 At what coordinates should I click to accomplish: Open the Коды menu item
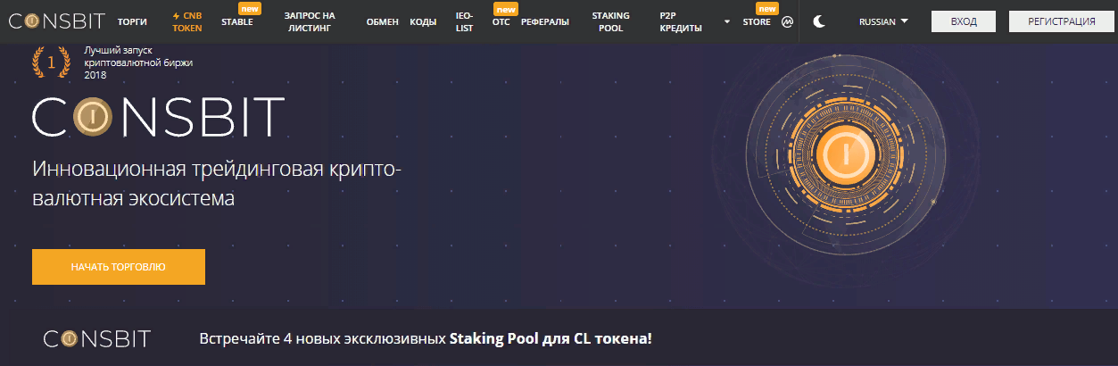(x=423, y=21)
